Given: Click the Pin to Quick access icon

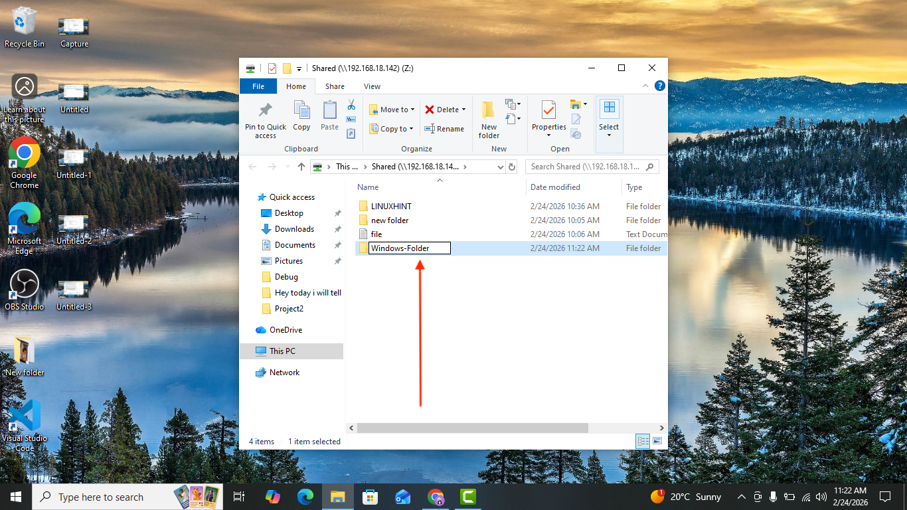Looking at the screenshot, I should (x=265, y=111).
